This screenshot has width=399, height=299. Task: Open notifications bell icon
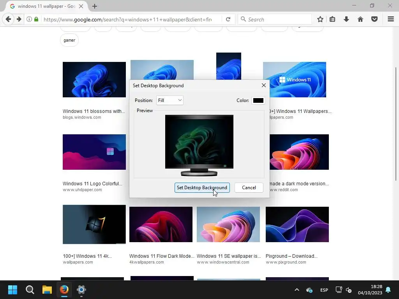point(388,290)
